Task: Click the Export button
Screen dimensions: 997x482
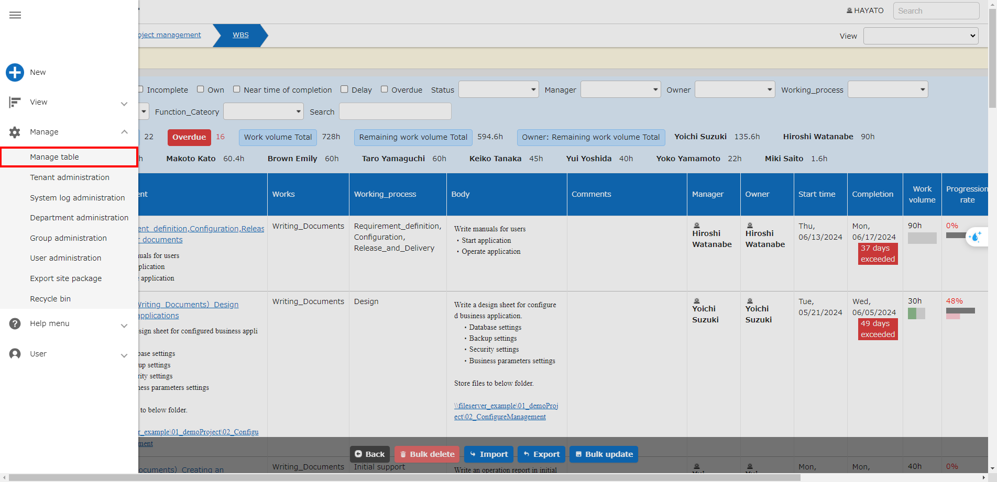Action: (542, 454)
